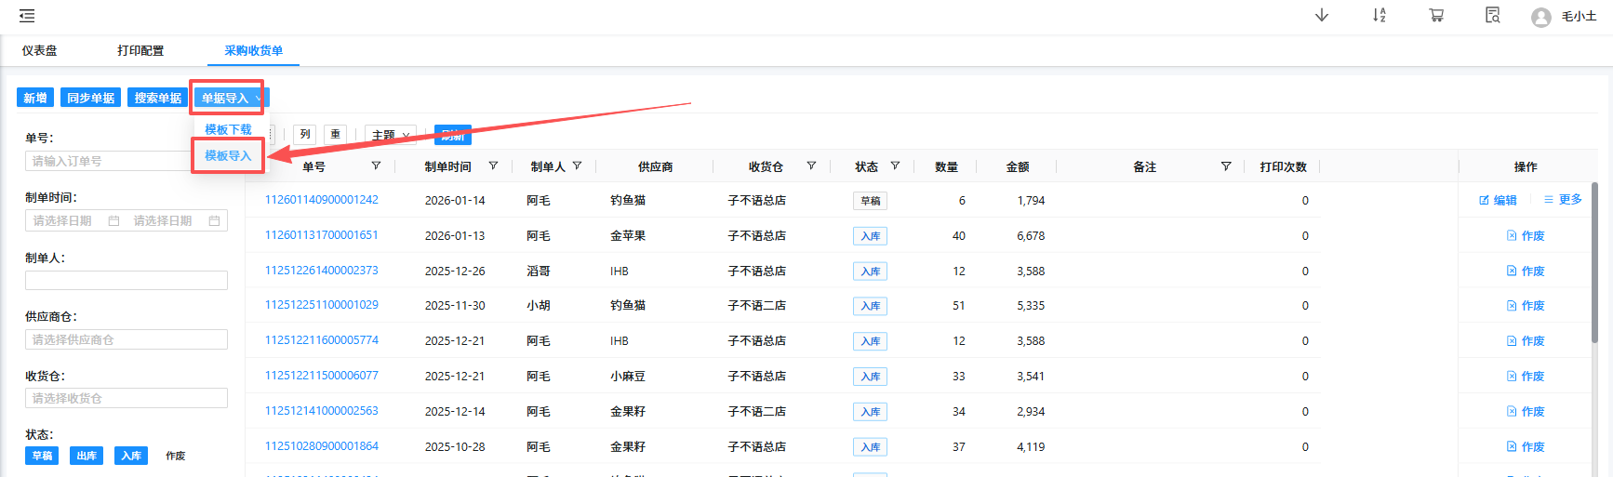Image resolution: width=1613 pixels, height=477 pixels.
Task: Click the document search icon in header
Action: (1492, 16)
